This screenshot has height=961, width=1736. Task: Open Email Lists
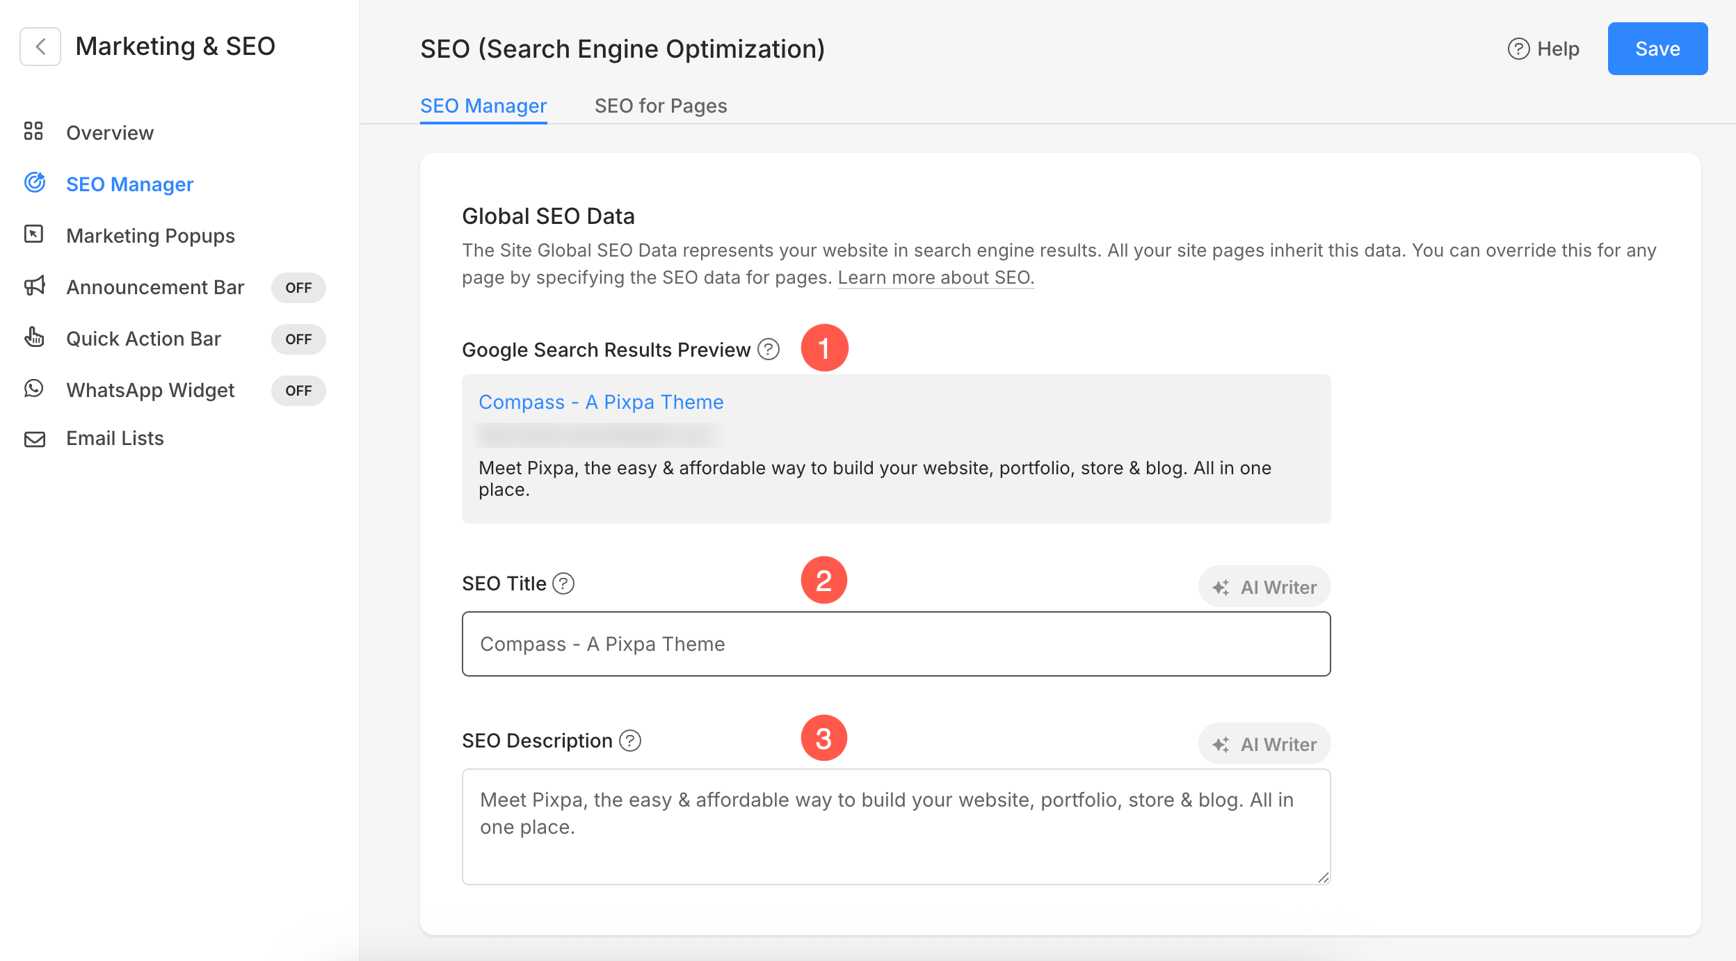coord(115,438)
